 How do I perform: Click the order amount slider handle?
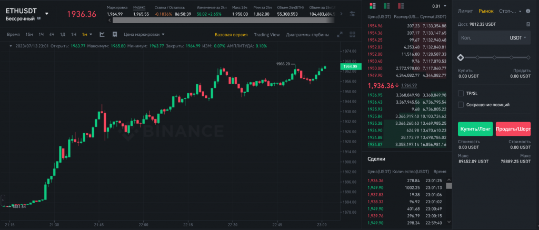(x=461, y=57)
